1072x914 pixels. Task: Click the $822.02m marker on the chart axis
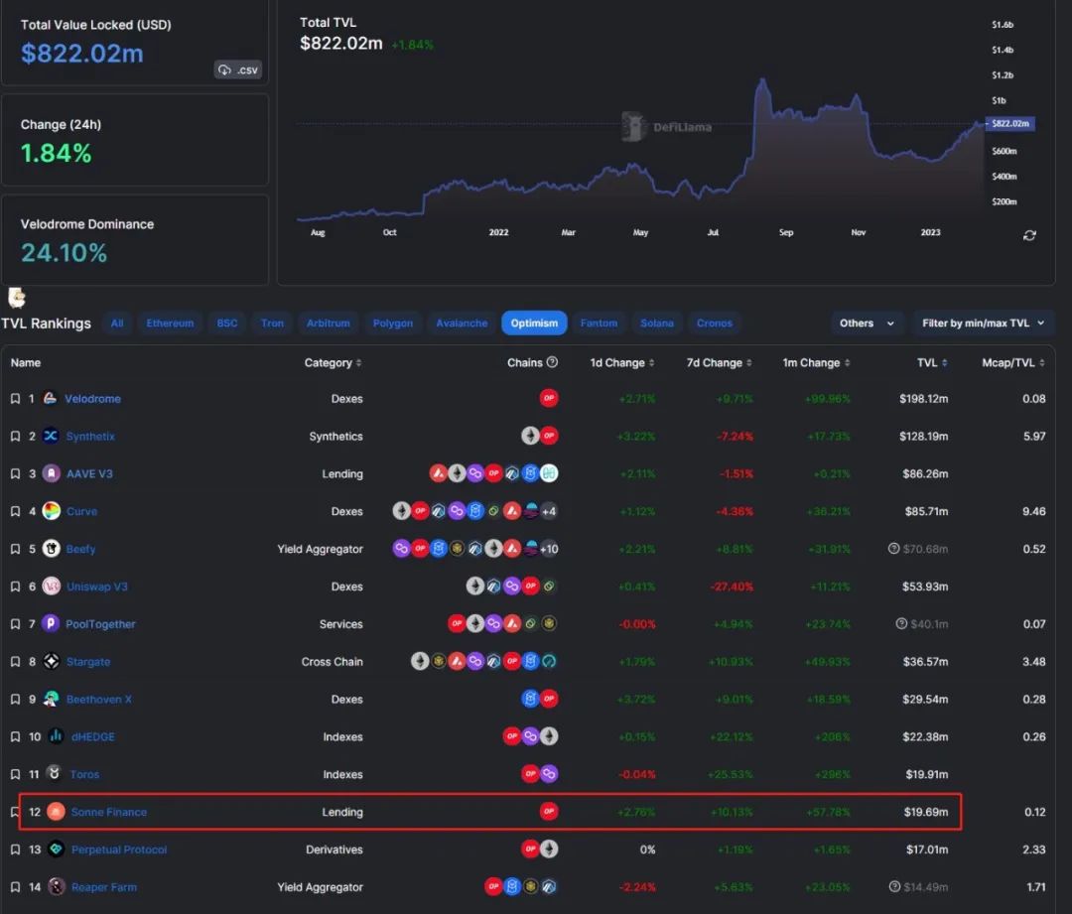tap(1010, 124)
